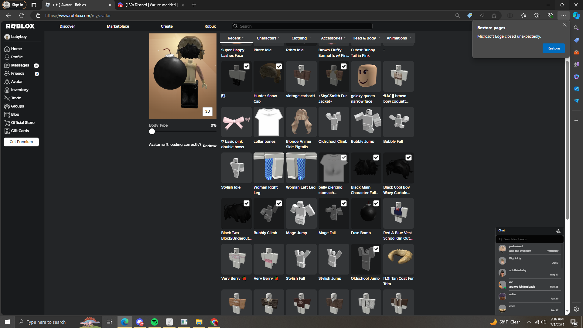Screen dimensions: 583x328
Task: Uncheck the Bubbly Climb animation
Action: 279,203
